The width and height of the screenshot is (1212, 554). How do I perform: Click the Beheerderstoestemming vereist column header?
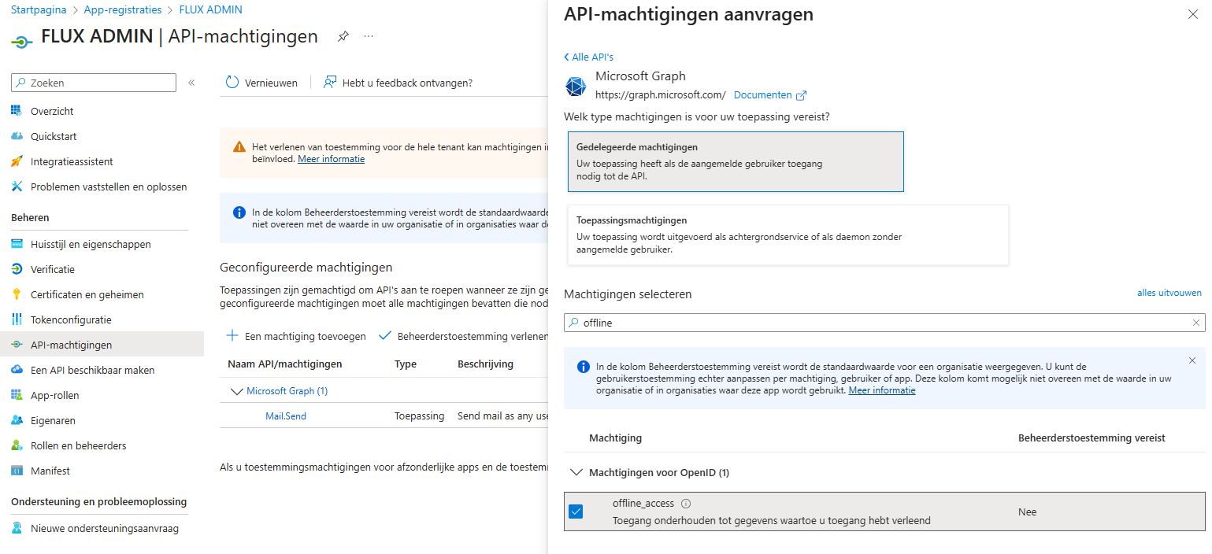(x=1092, y=438)
